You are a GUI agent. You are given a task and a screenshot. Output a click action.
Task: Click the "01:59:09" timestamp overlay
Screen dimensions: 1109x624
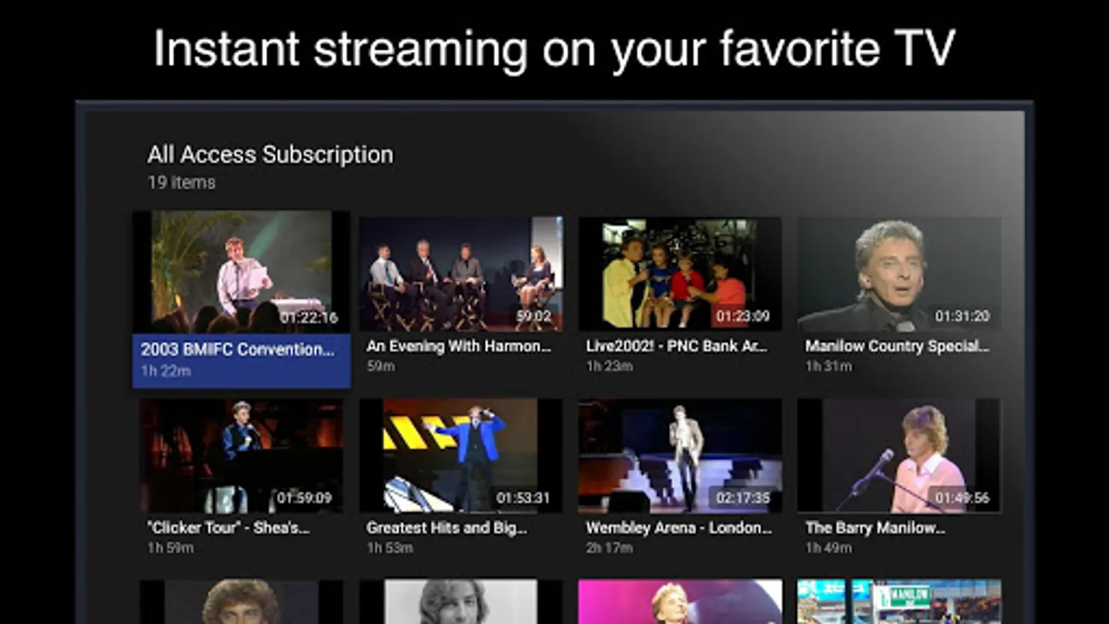tap(304, 498)
